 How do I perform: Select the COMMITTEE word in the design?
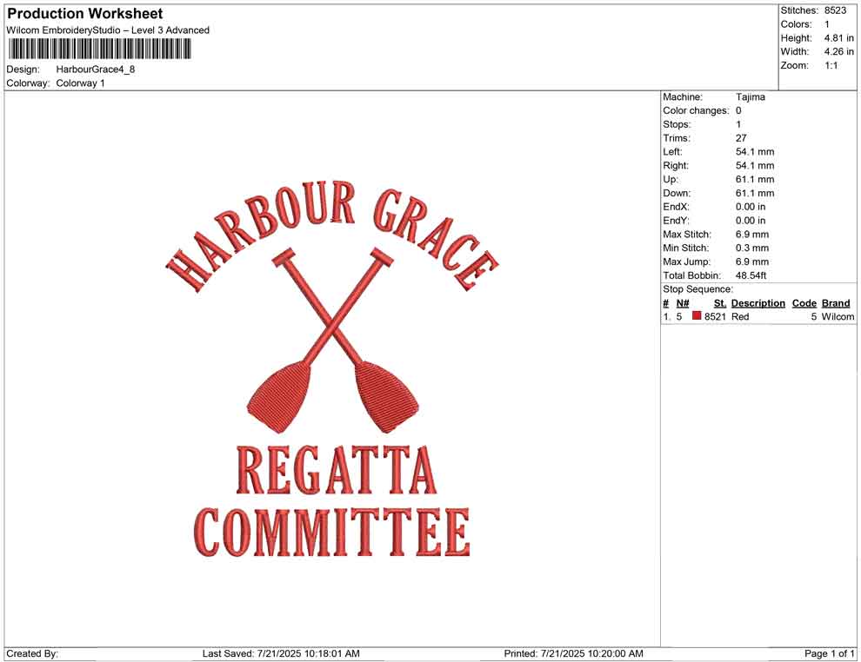[332, 532]
